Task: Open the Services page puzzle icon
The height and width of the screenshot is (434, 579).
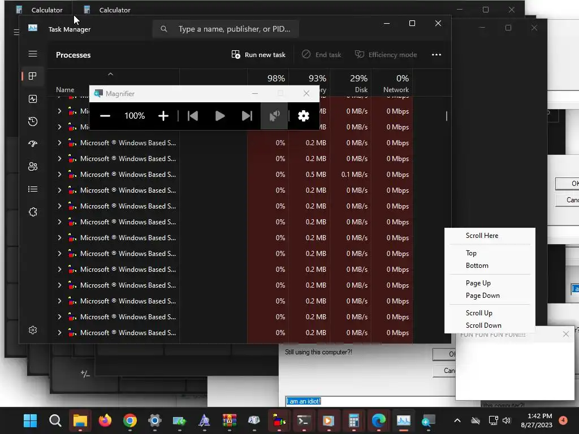Action: pyautogui.click(x=33, y=212)
